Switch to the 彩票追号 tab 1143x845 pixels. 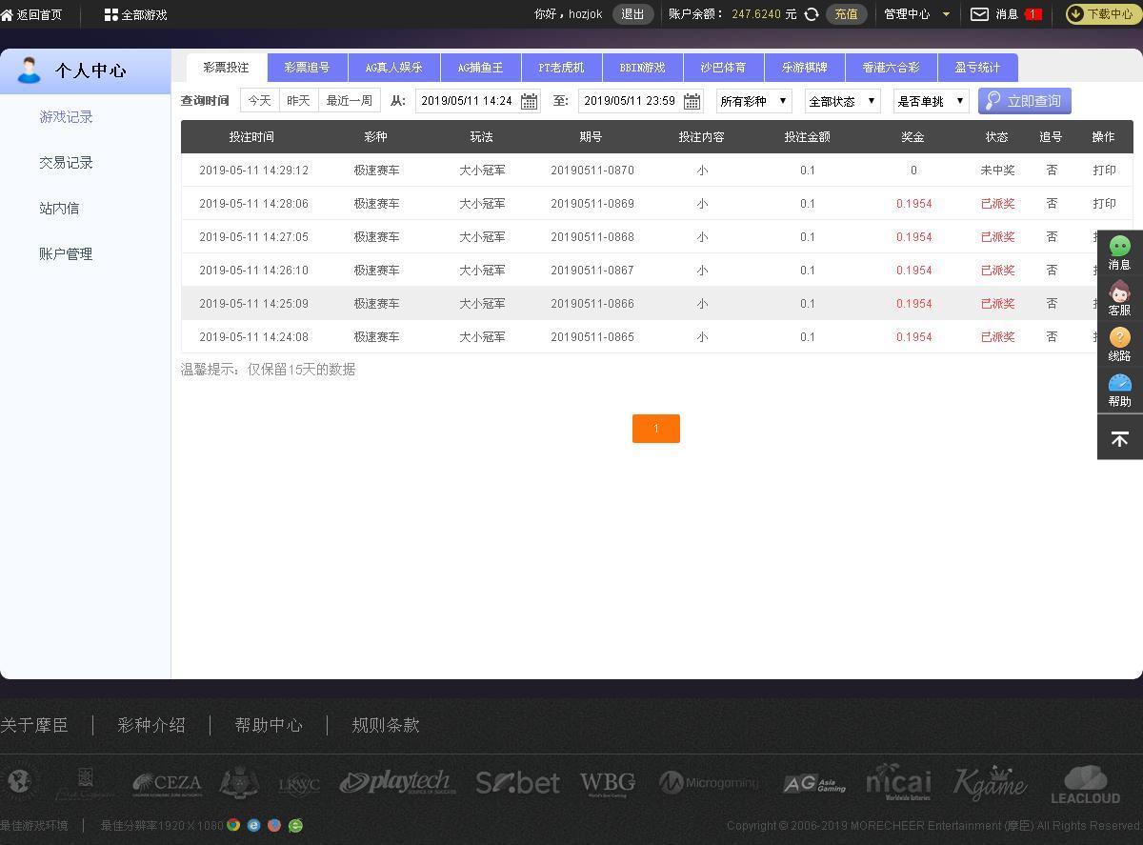(x=307, y=68)
